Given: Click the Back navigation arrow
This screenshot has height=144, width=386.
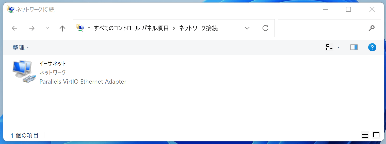Looking at the screenshot, I should (14, 28).
